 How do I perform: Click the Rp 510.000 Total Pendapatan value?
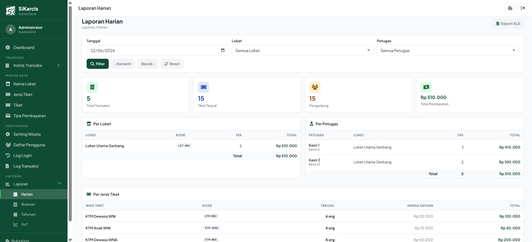pos(434,97)
